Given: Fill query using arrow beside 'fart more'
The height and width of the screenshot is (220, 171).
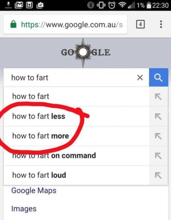Looking at the screenshot, I should pos(158,136).
